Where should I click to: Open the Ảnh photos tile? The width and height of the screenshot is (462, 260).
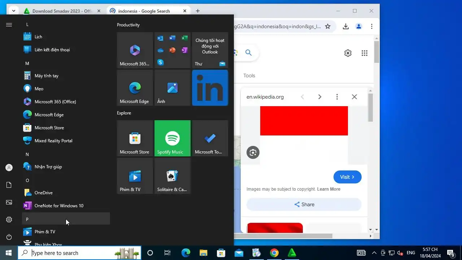[173, 88]
